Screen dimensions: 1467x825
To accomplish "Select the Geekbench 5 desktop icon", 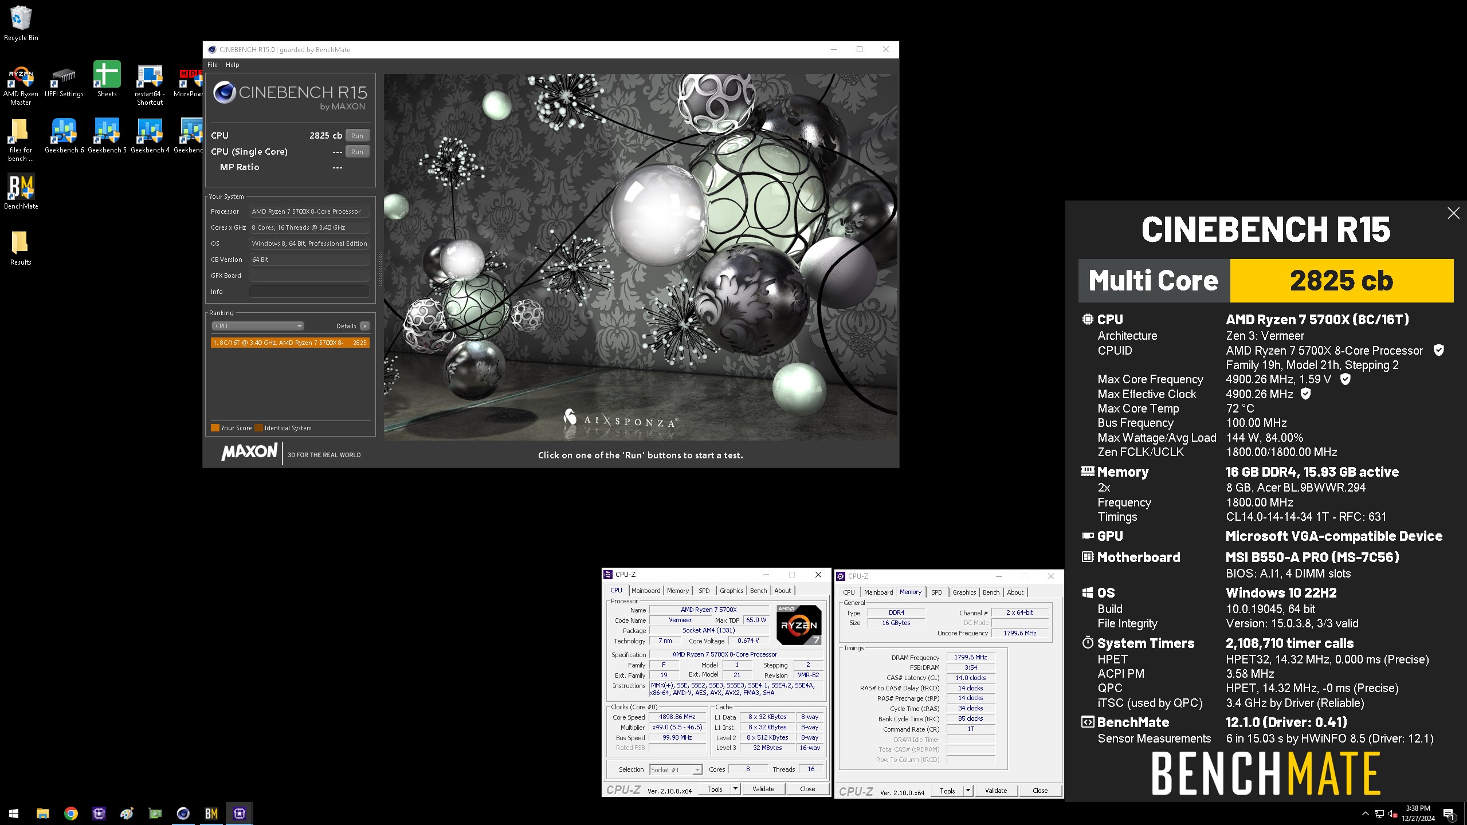I will point(107,136).
